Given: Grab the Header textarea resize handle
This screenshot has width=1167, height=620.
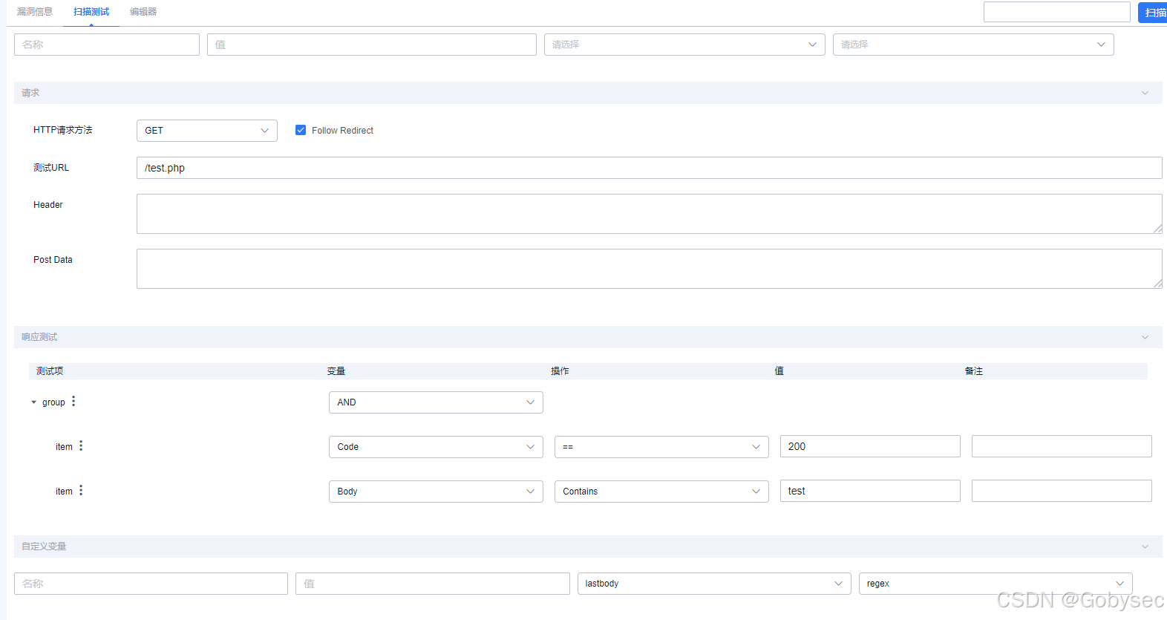Looking at the screenshot, I should [x=1157, y=229].
